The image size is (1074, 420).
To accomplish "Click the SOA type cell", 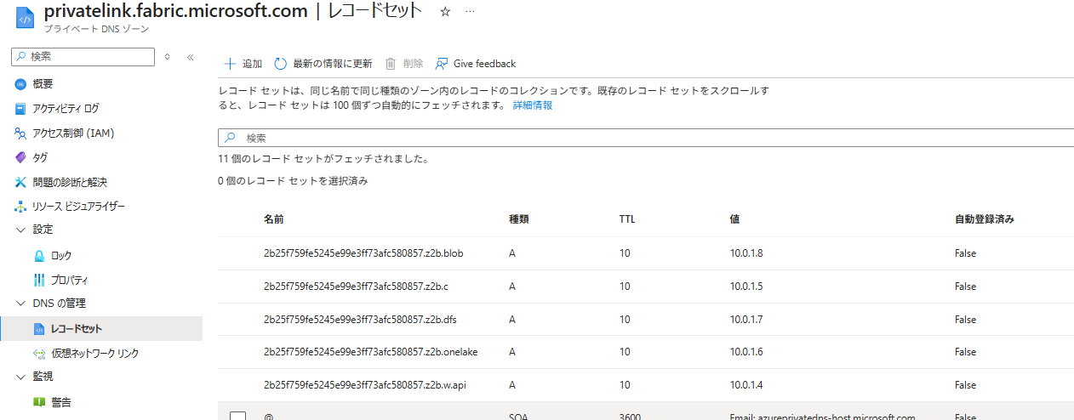I will coord(518,417).
